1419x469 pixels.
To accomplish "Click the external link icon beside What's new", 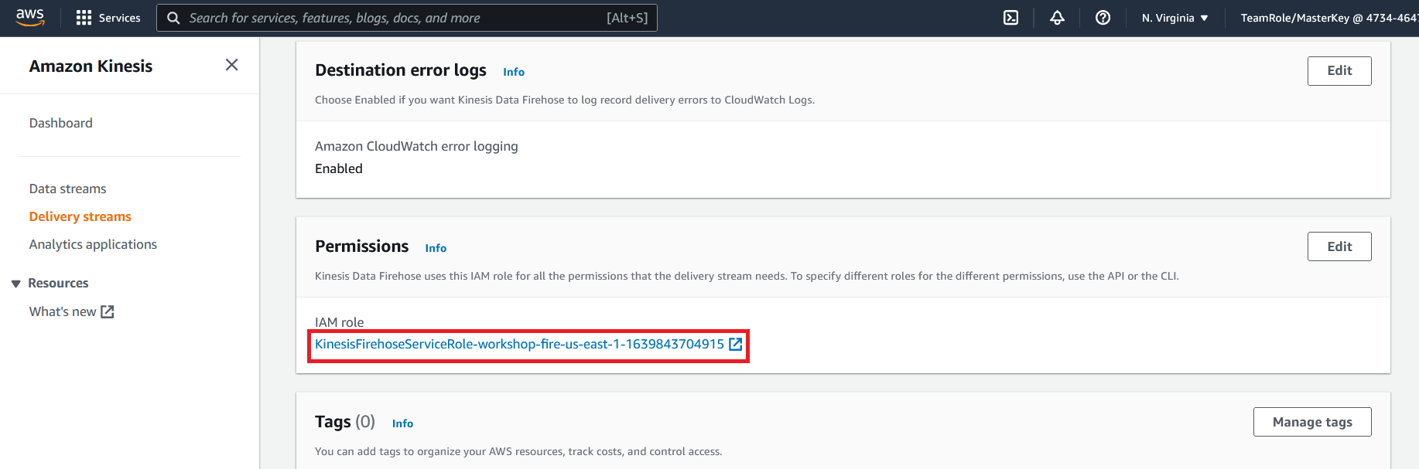I will coord(108,311).
